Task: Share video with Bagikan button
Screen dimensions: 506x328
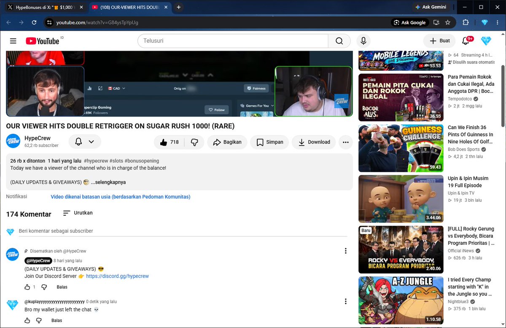Action: point(227,142)
